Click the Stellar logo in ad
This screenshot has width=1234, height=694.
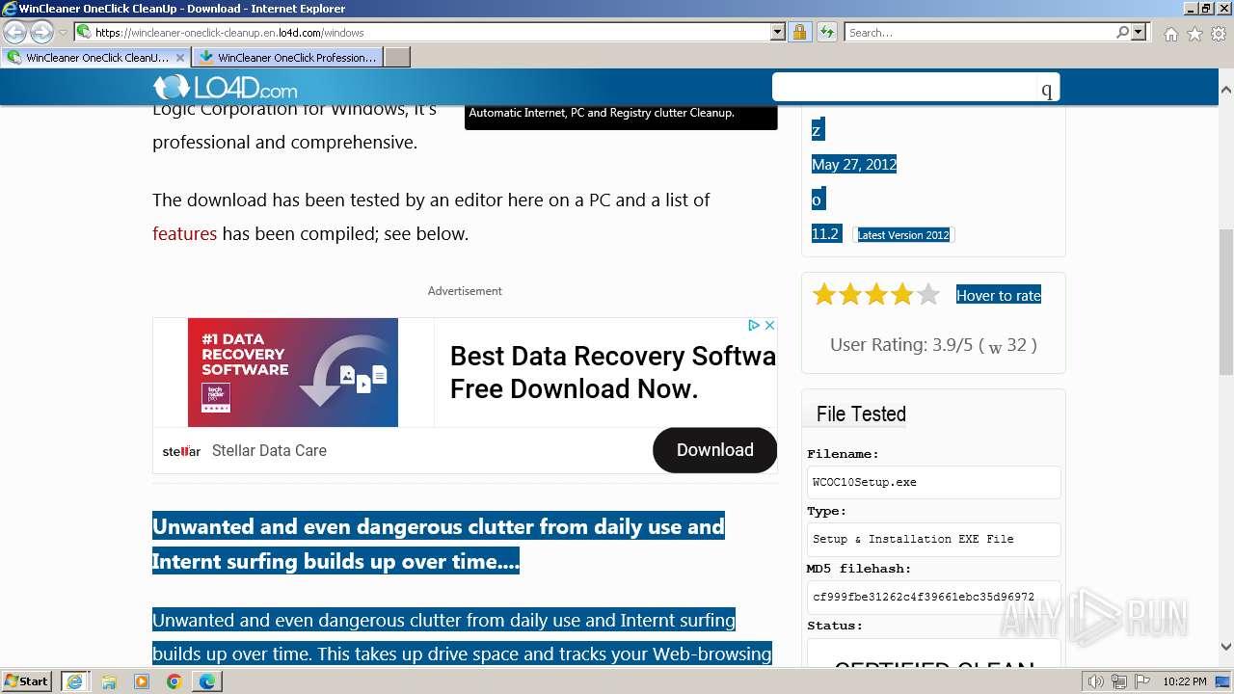click(181, 451)
